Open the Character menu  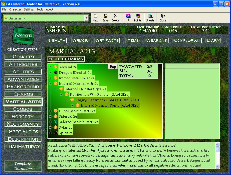[x=15, y=9]
